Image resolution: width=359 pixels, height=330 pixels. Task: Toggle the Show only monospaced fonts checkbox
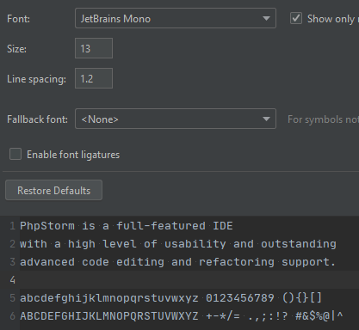pos(296,18)
